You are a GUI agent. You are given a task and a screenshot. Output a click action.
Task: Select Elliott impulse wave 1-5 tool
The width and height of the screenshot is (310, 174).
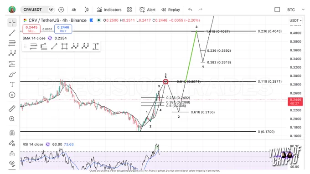[x=75, y=46]
